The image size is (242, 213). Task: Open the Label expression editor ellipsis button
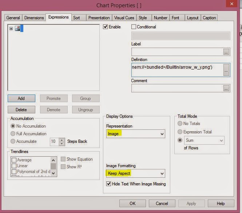coord(226,52)
